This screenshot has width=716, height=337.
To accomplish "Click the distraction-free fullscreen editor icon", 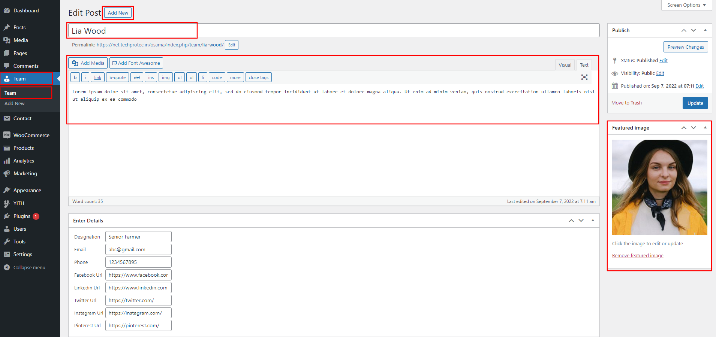I will 584,77.
